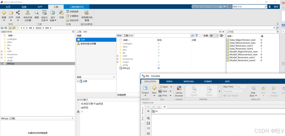285x136 pixels.
Task: Switch to the 绘图 tab
Action: (x=24, y=7)
